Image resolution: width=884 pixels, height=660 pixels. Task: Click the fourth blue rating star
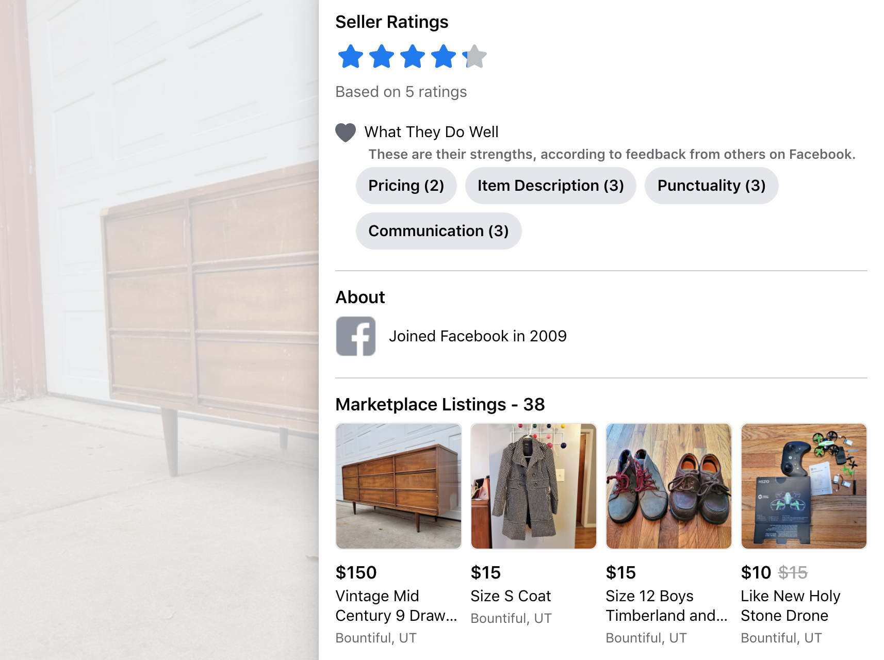tap(444, 57)
